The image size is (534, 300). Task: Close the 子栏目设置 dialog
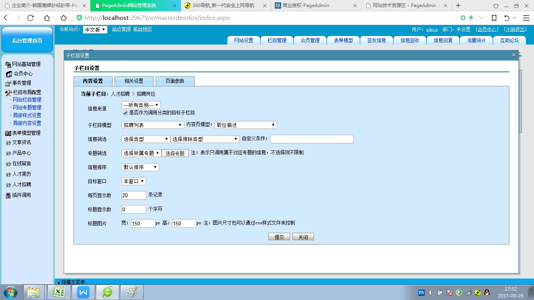coord(514,55)
